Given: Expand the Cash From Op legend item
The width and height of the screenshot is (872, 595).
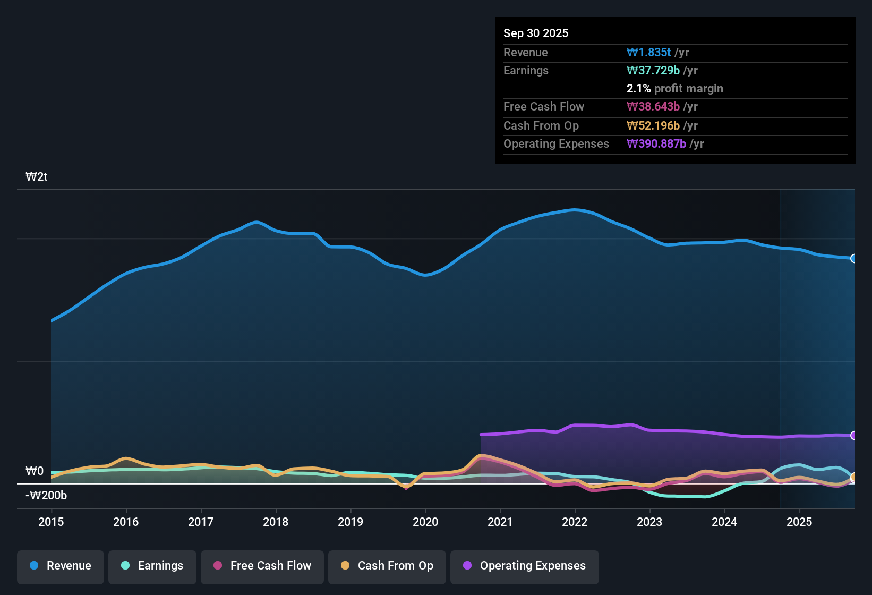Looking at the screenshot, I should point(387,566).
